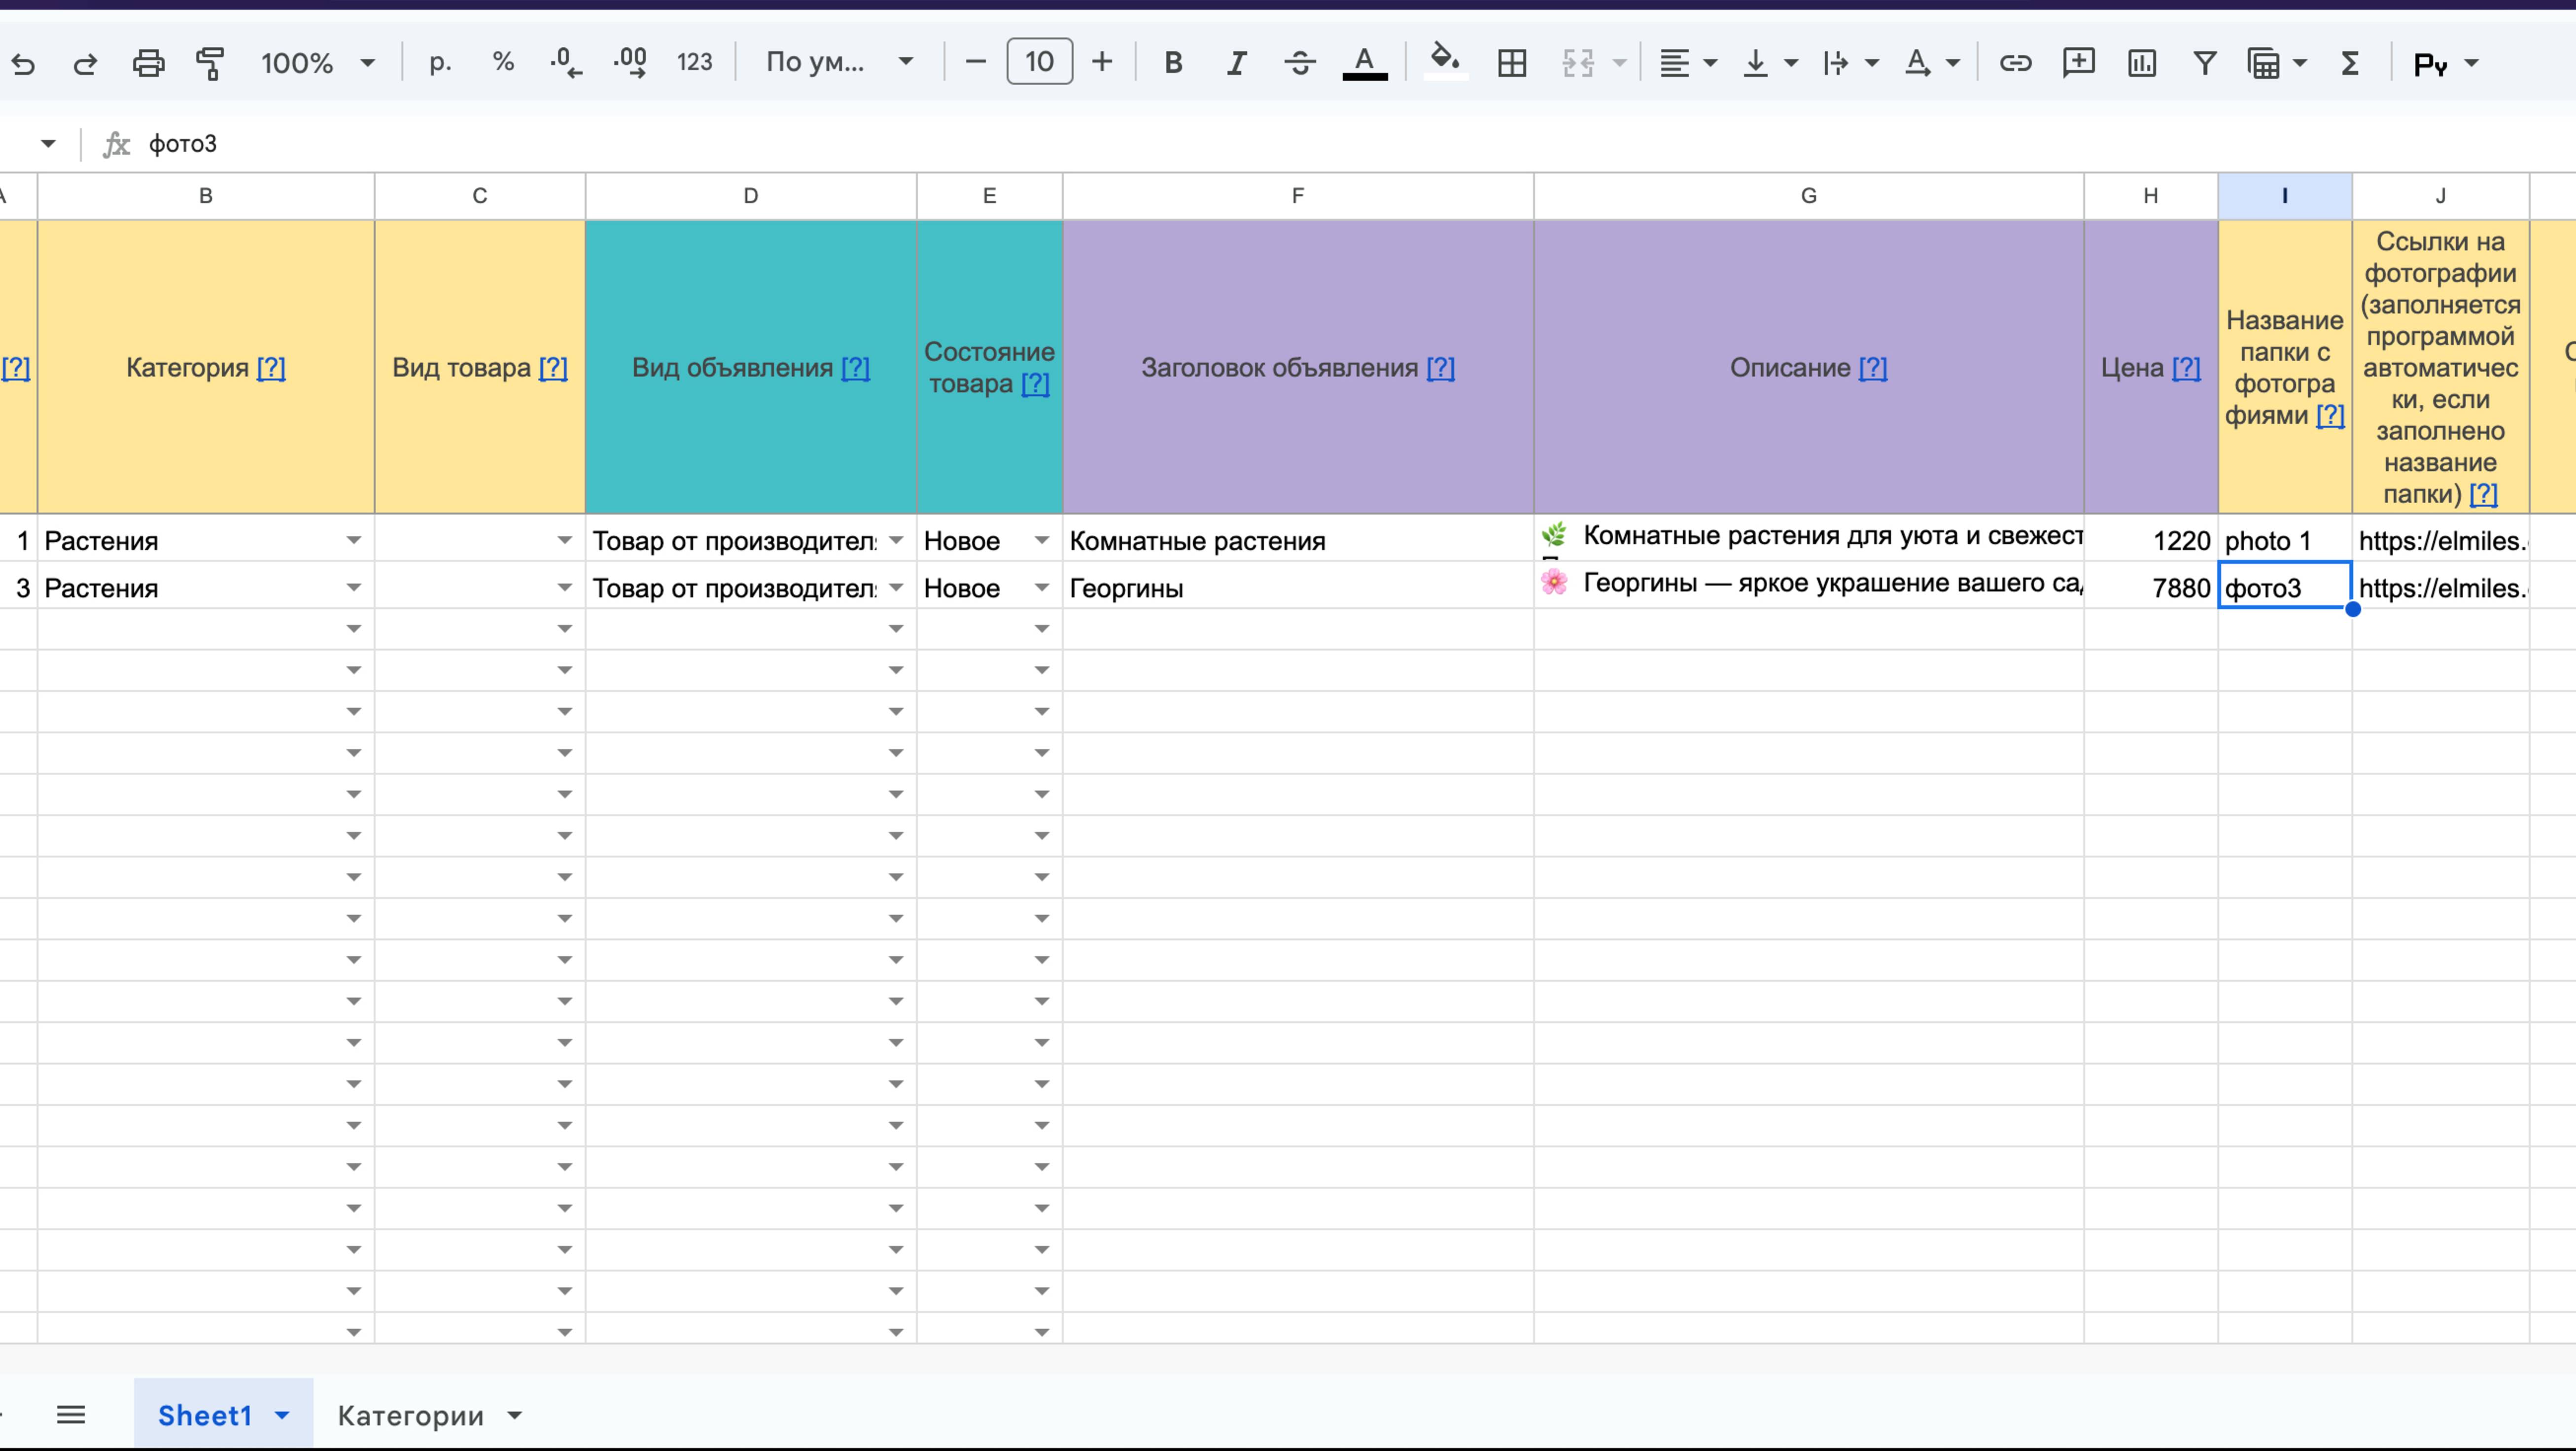
Task: Open Вид товара dropdown in Георгины row
Action: click(x=565, y=588)
